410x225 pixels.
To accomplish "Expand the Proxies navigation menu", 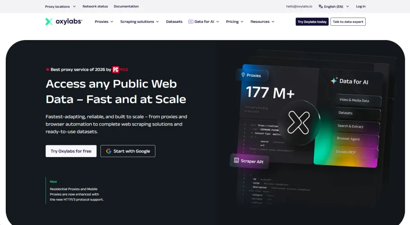I will (x=104, y=22).
